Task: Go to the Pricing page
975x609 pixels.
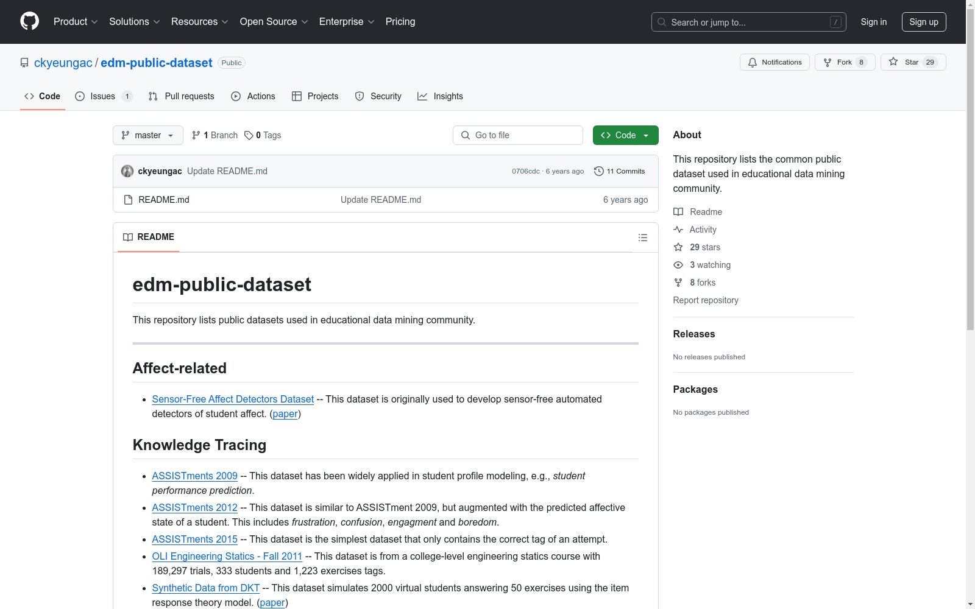Action: [x=400, y=22]
